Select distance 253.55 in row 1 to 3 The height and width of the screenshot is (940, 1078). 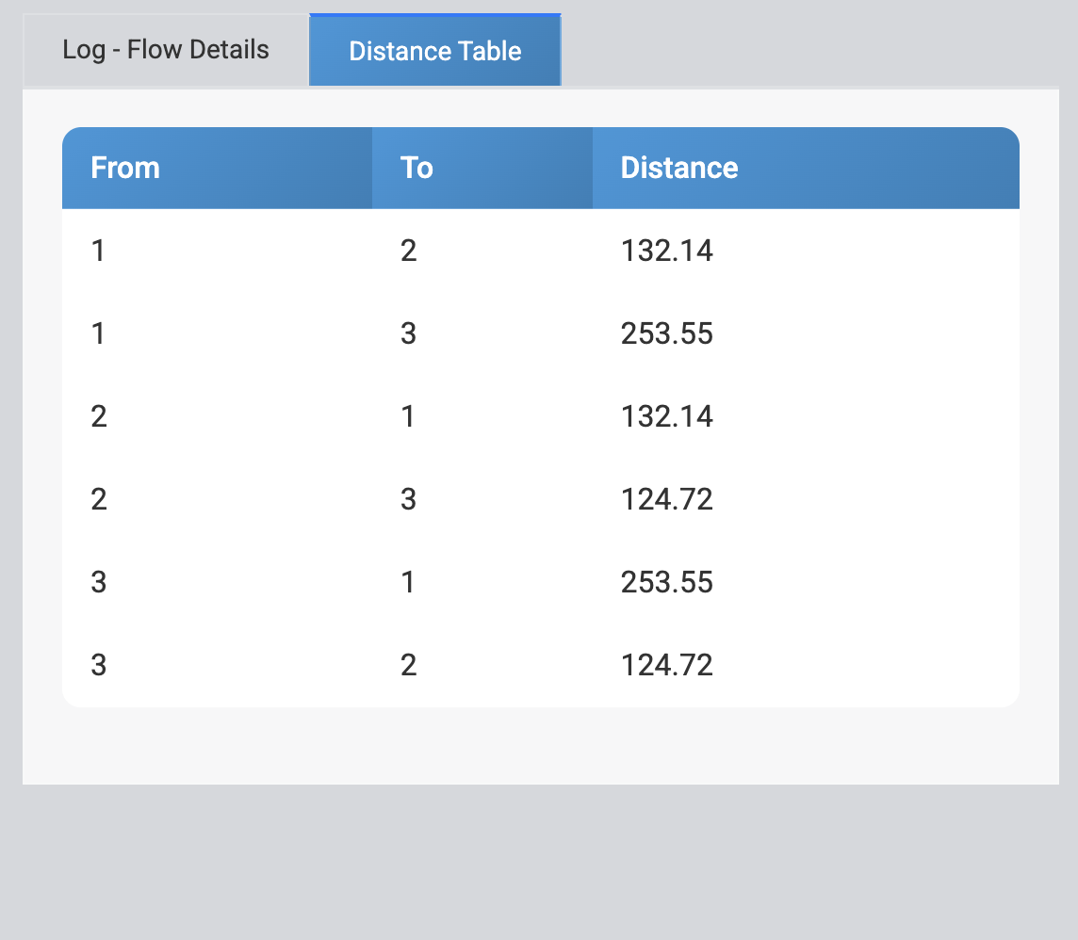pyautogui.click(x=667, y=334)
